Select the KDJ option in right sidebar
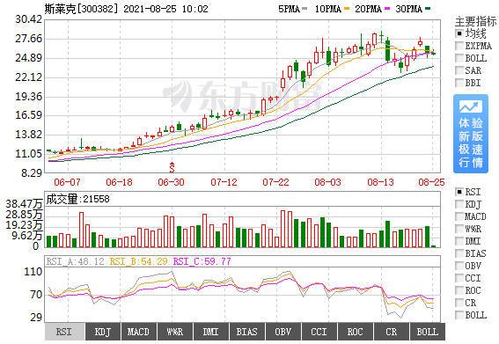The image size is (499, 344). click(459, 204)
